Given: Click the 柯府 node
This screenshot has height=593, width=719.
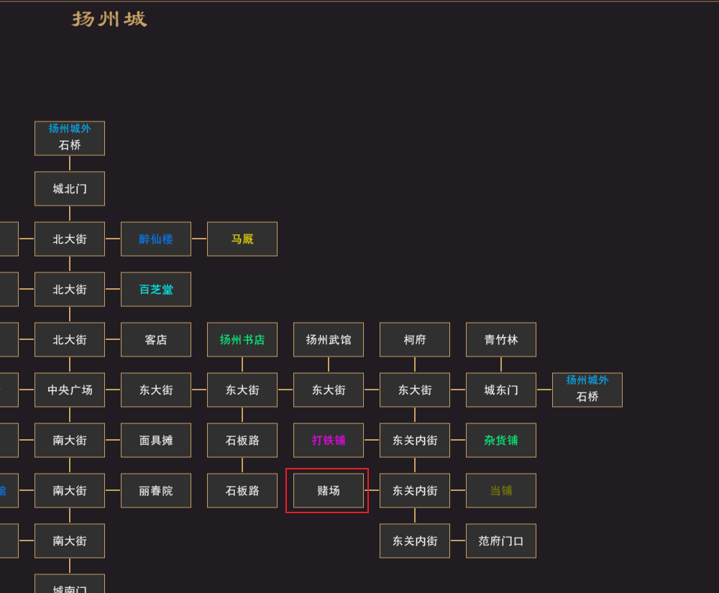Looking at the screenshot, I should pos(415,339).
